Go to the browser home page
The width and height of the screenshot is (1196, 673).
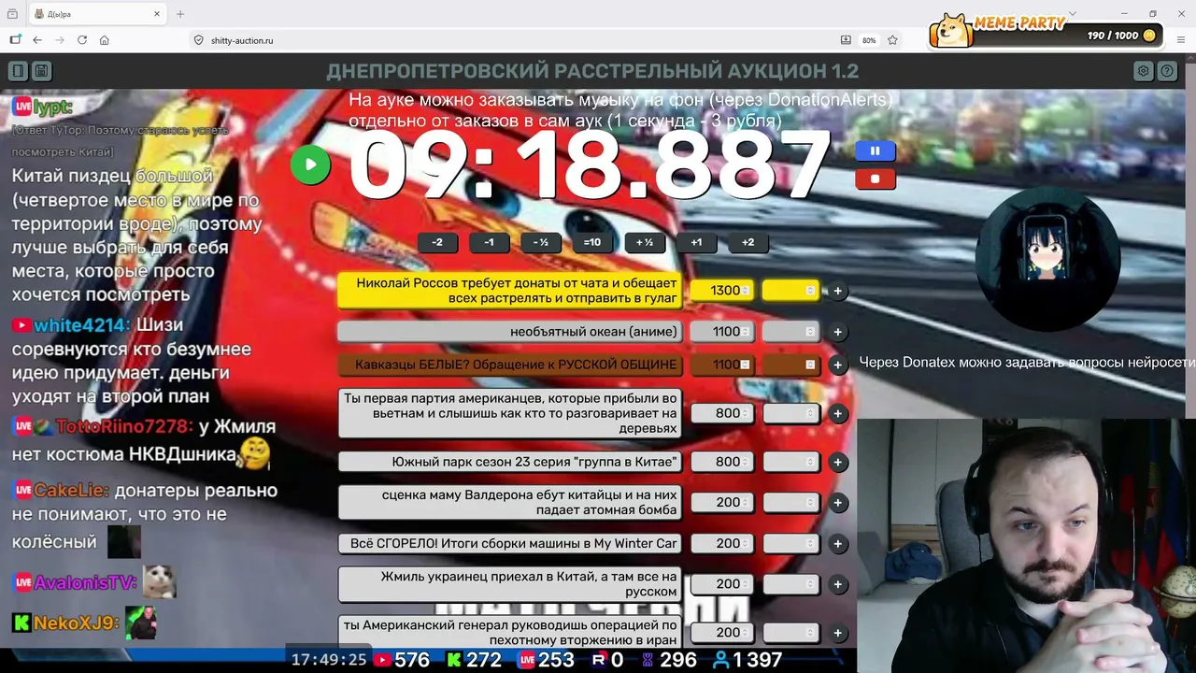pos(105,40)
